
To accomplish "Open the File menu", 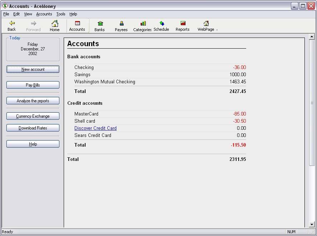I will pos(6,14).
